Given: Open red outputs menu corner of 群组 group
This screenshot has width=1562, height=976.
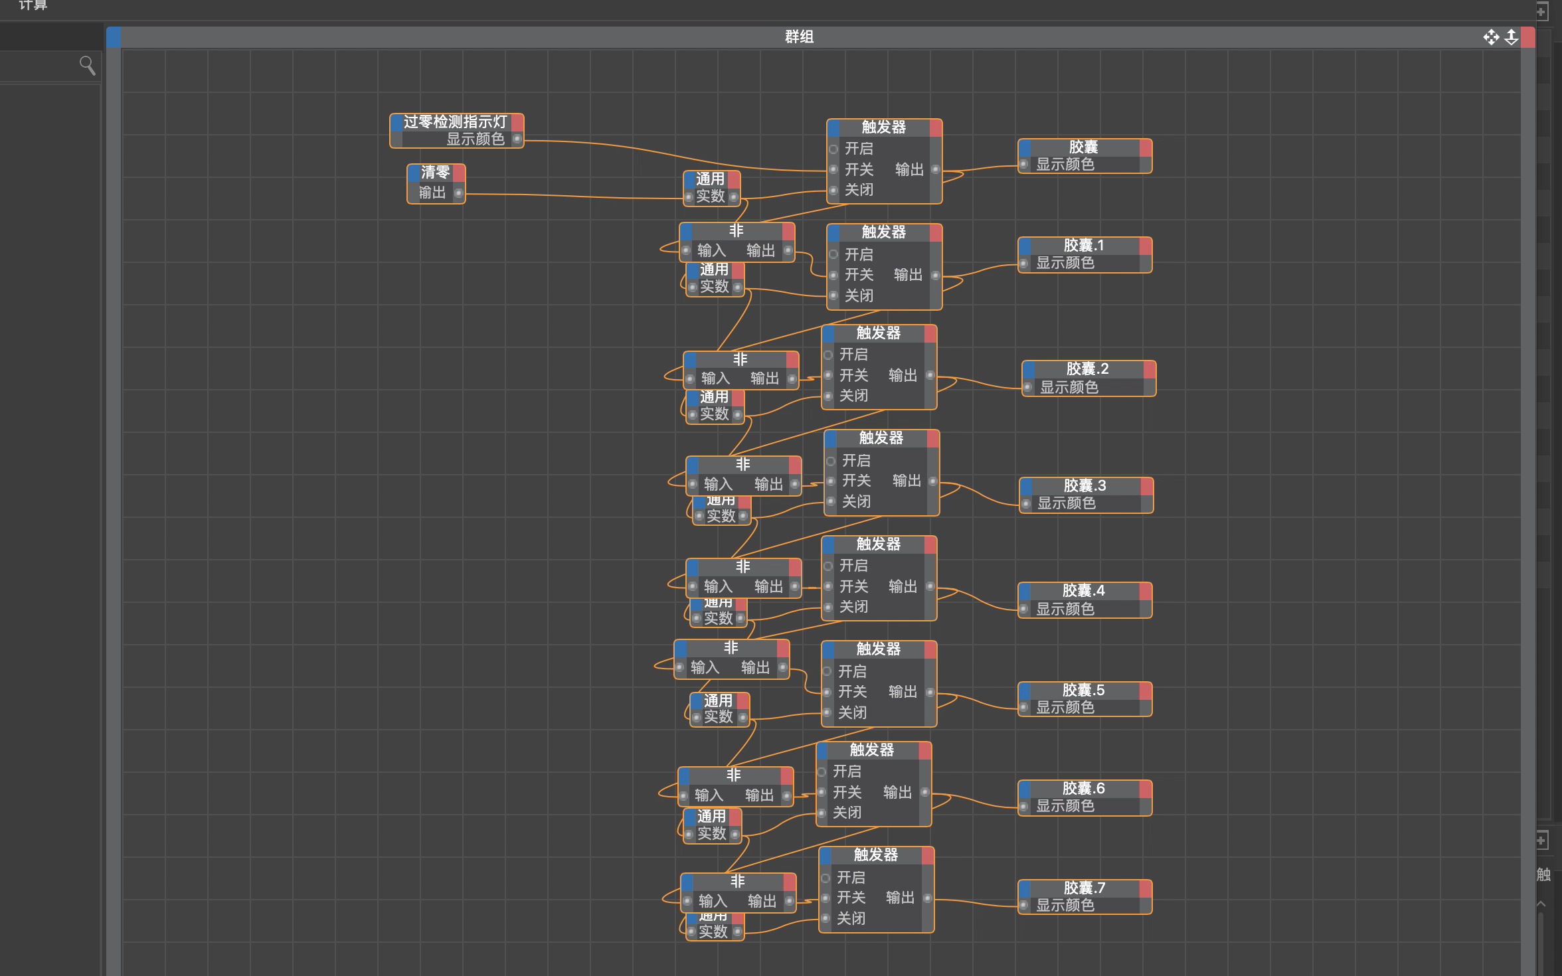Looking at the screenshot, I should (1528, 37).
